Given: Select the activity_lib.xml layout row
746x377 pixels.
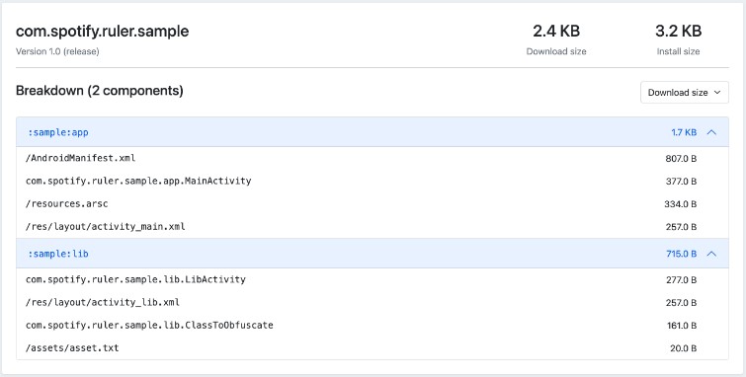Looking at the screenshot, I should 373,302.
